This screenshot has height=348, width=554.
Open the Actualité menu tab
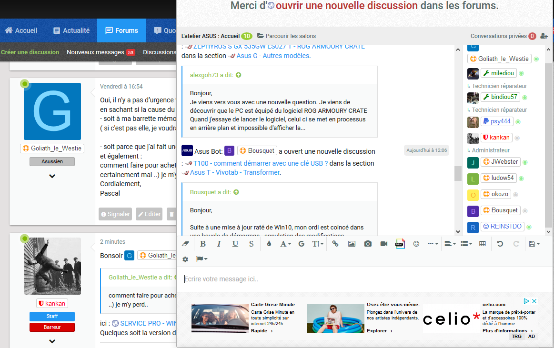pos(71,30)
